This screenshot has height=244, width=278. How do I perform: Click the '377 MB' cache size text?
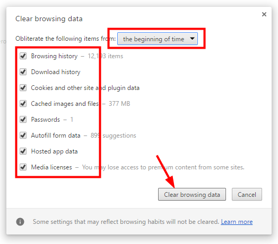click(119, 104)
